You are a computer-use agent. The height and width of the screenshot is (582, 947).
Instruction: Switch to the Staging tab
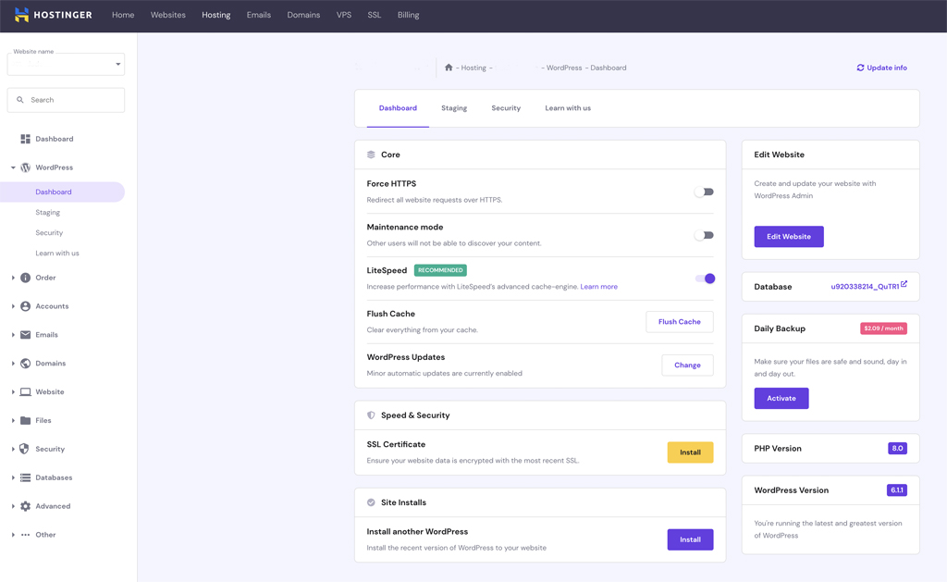coord(454,108)
